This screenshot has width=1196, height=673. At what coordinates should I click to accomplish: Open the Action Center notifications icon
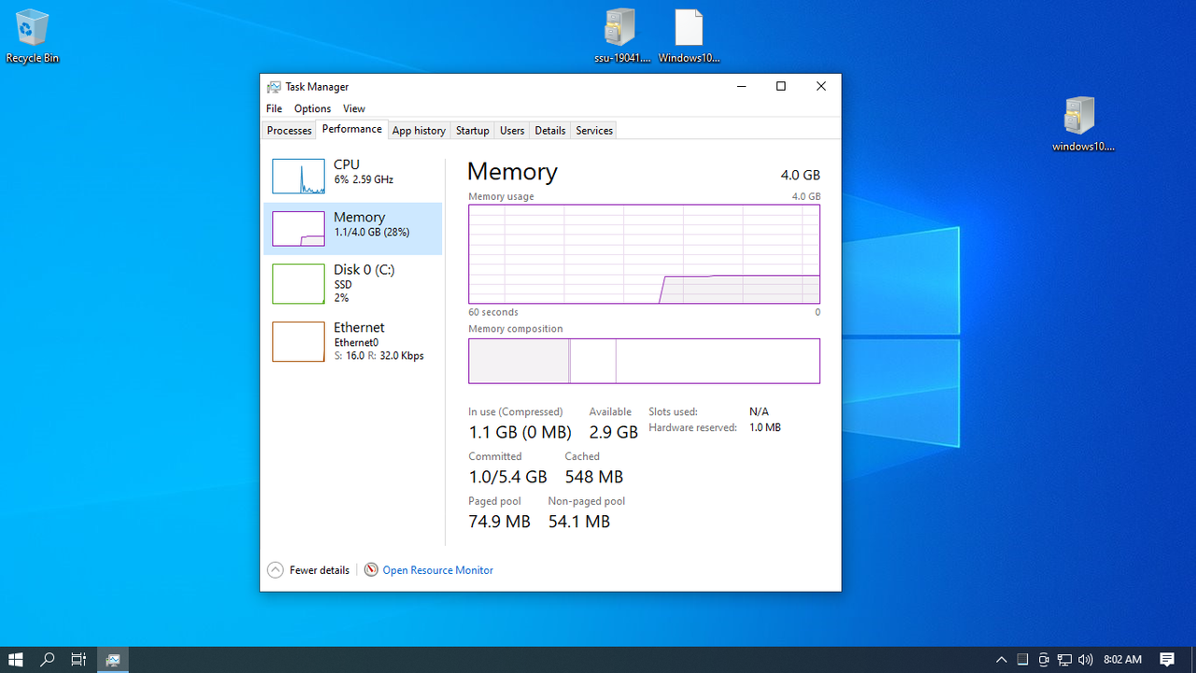pos(1167,659)
